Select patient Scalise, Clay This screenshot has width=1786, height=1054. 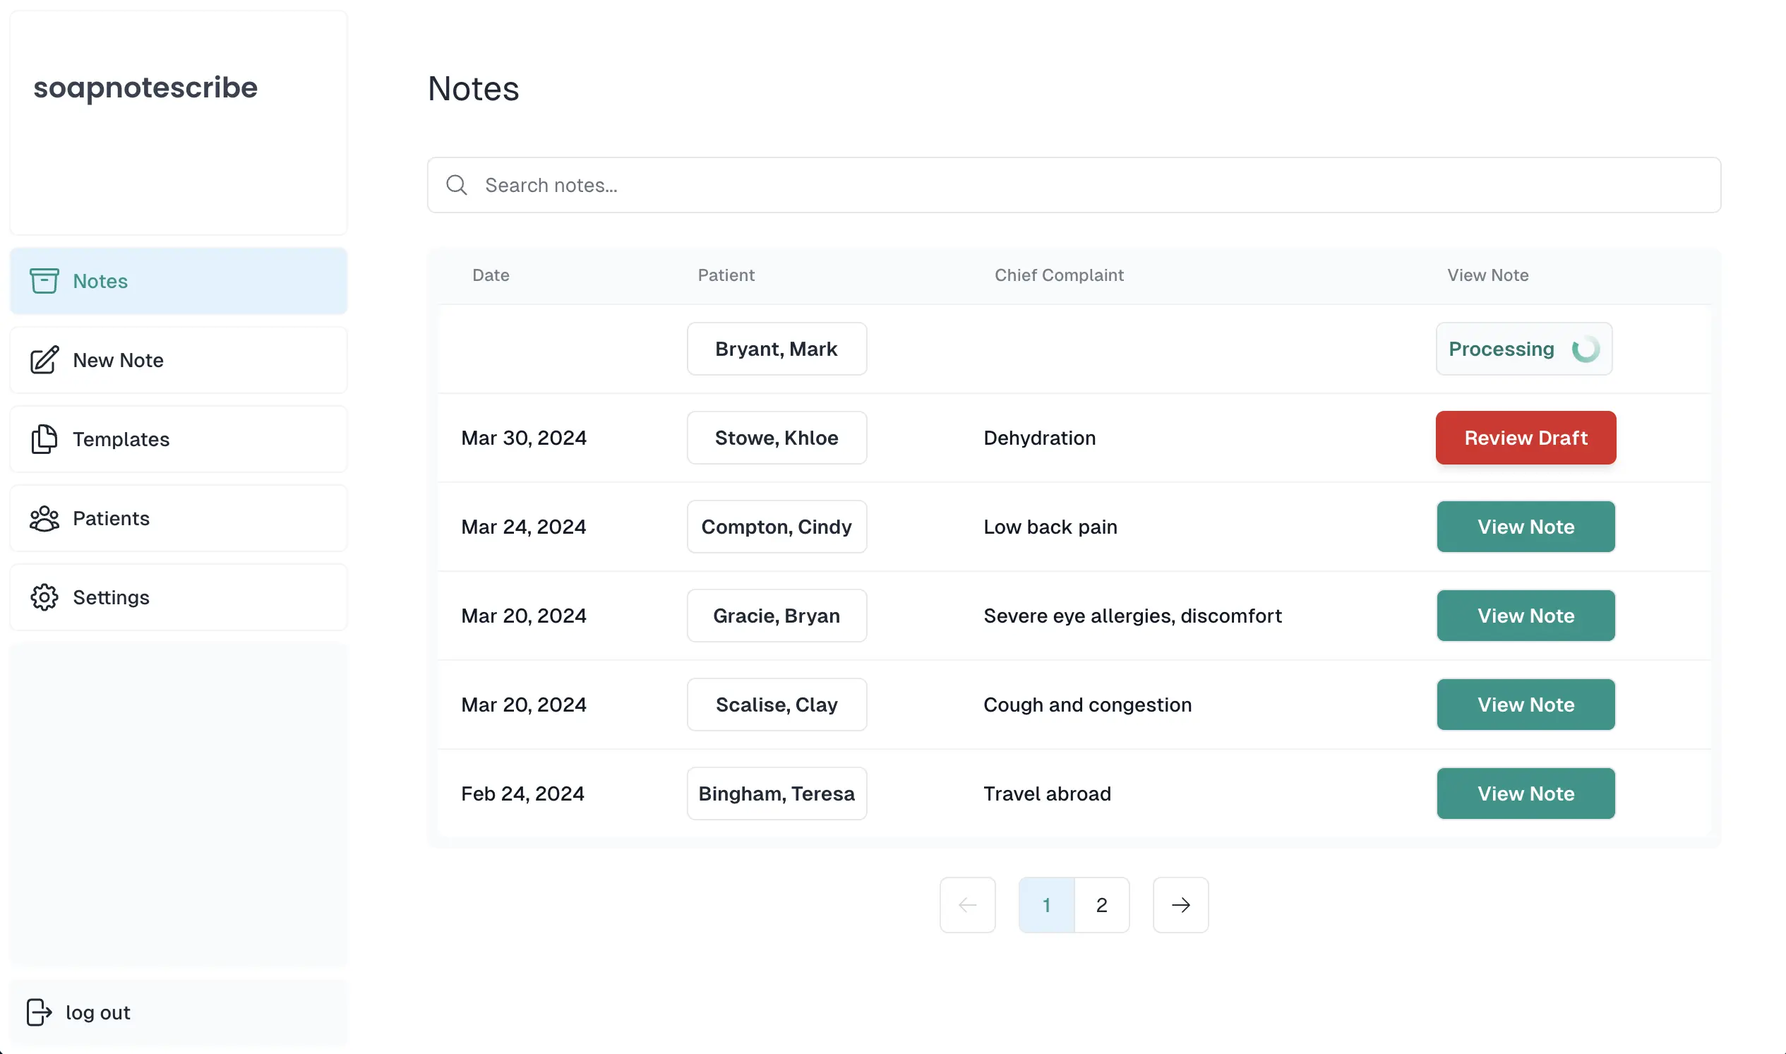point(777,704)
